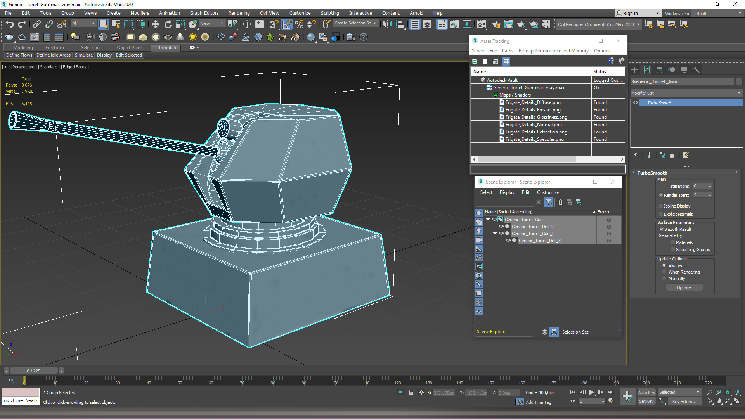Click the time slider 0 / 225 handle

click(34, 371)
